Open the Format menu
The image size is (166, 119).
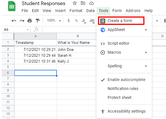coord(76,11)
